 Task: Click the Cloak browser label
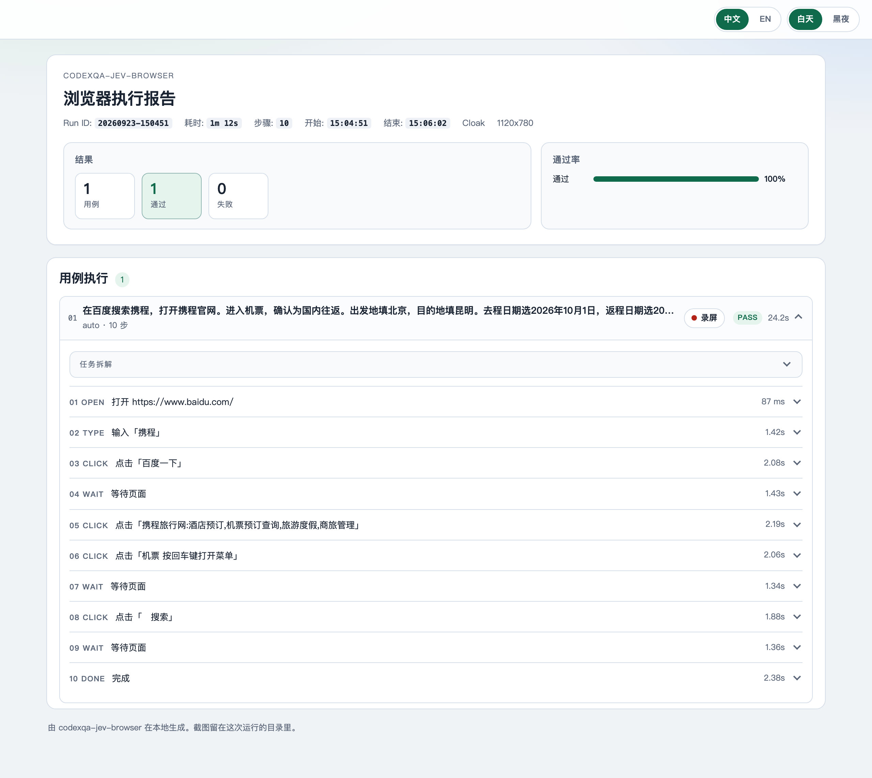[x=473, y=123]
